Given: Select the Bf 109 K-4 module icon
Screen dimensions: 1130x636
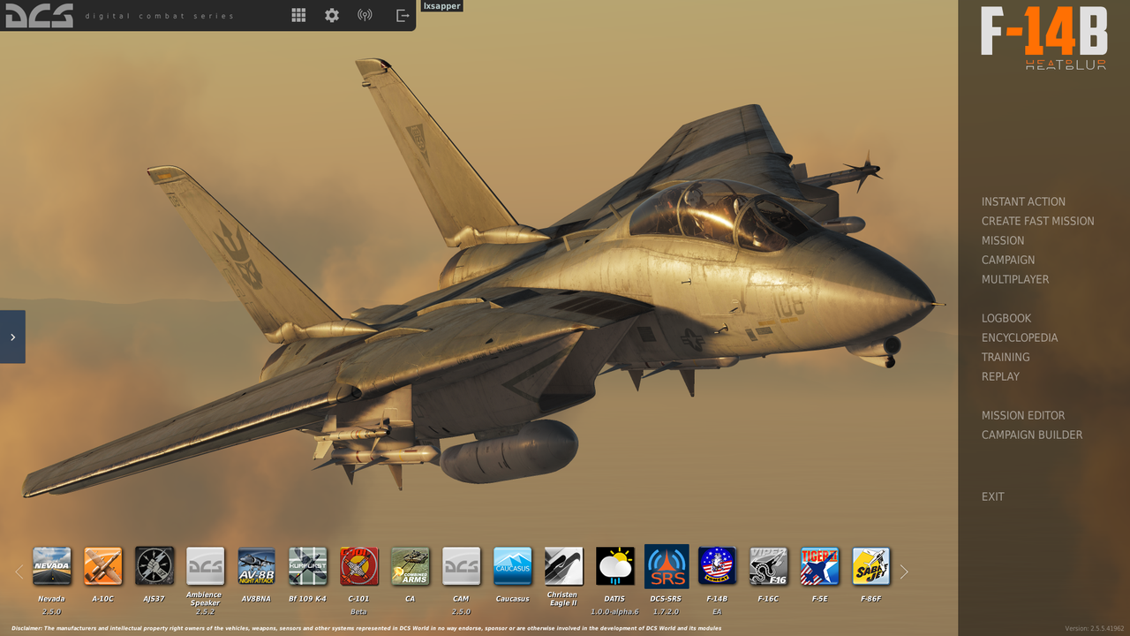Looking at the screenshot, I should pyautogui.click(x=307, y=566).
